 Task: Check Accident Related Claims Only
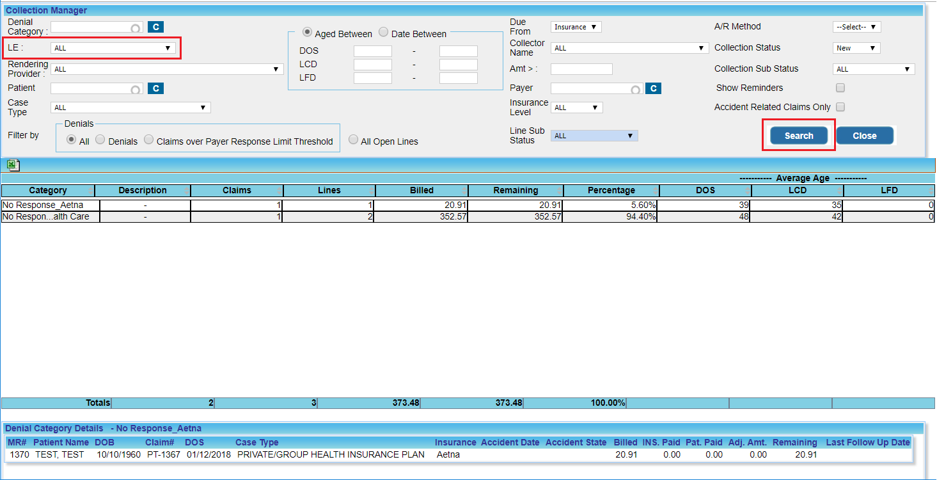(x=840, y=107)
